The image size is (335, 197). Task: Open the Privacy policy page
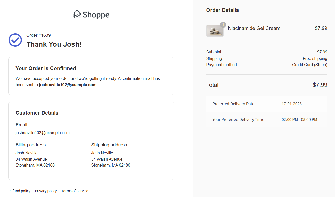coord(46,191)
